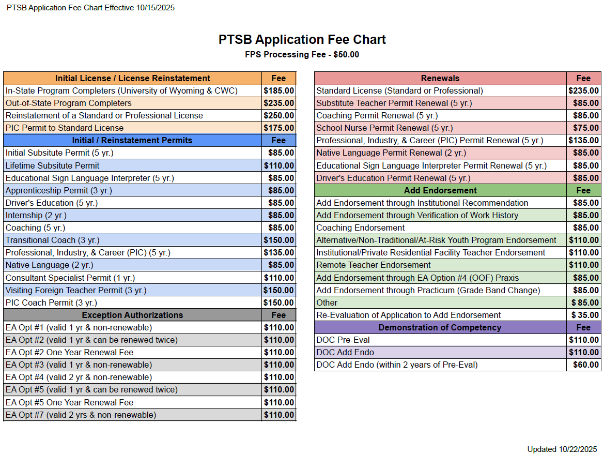This screenshot has height=454, width=604.
Task: Select the FPS Processing Fee subtitle text
Action: coord(302,55)
